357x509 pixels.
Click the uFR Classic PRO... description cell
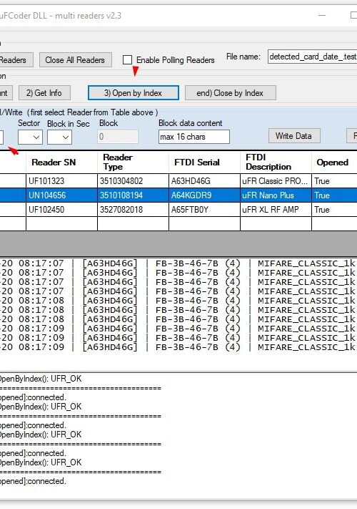(x=276, y=181)
